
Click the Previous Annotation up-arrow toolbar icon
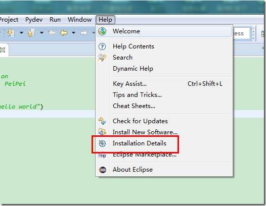[31, 33]
